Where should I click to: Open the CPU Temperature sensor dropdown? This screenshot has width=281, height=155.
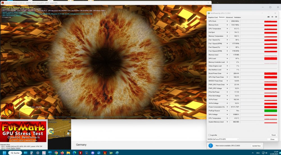tap(227, 118)
